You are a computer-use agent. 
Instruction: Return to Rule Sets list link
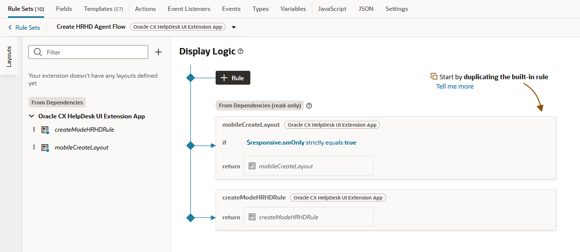pyautogui.click(x=27, y=27)
